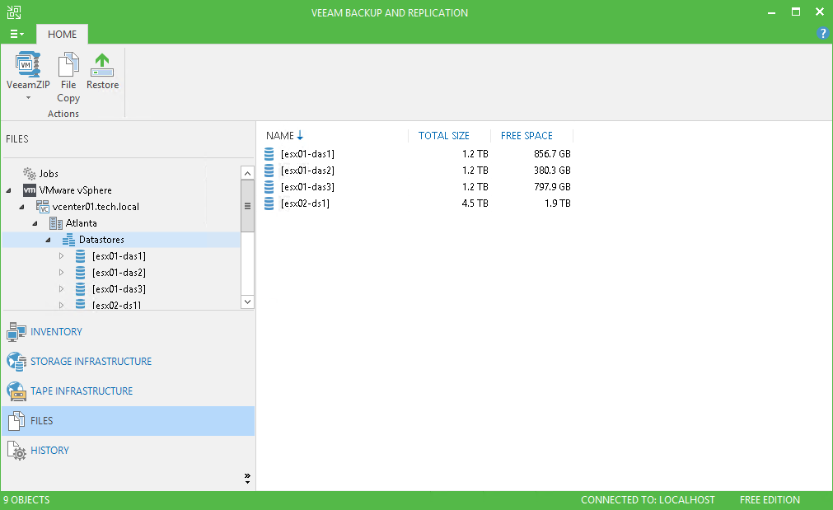
Task: Click the [esx01-das1] datastore icon in tree
Action: pos(80,256)
